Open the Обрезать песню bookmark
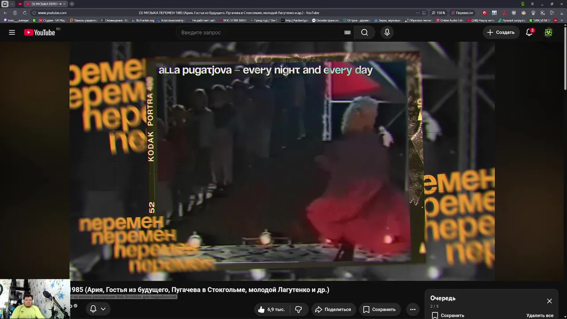This screenshot has width=567, height=319. (x=418, y=20)
